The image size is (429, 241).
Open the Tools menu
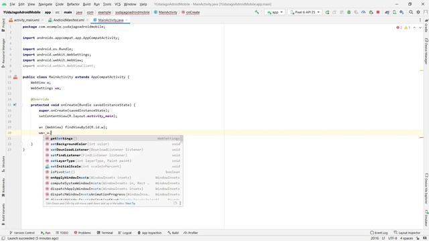coord(107,4)
